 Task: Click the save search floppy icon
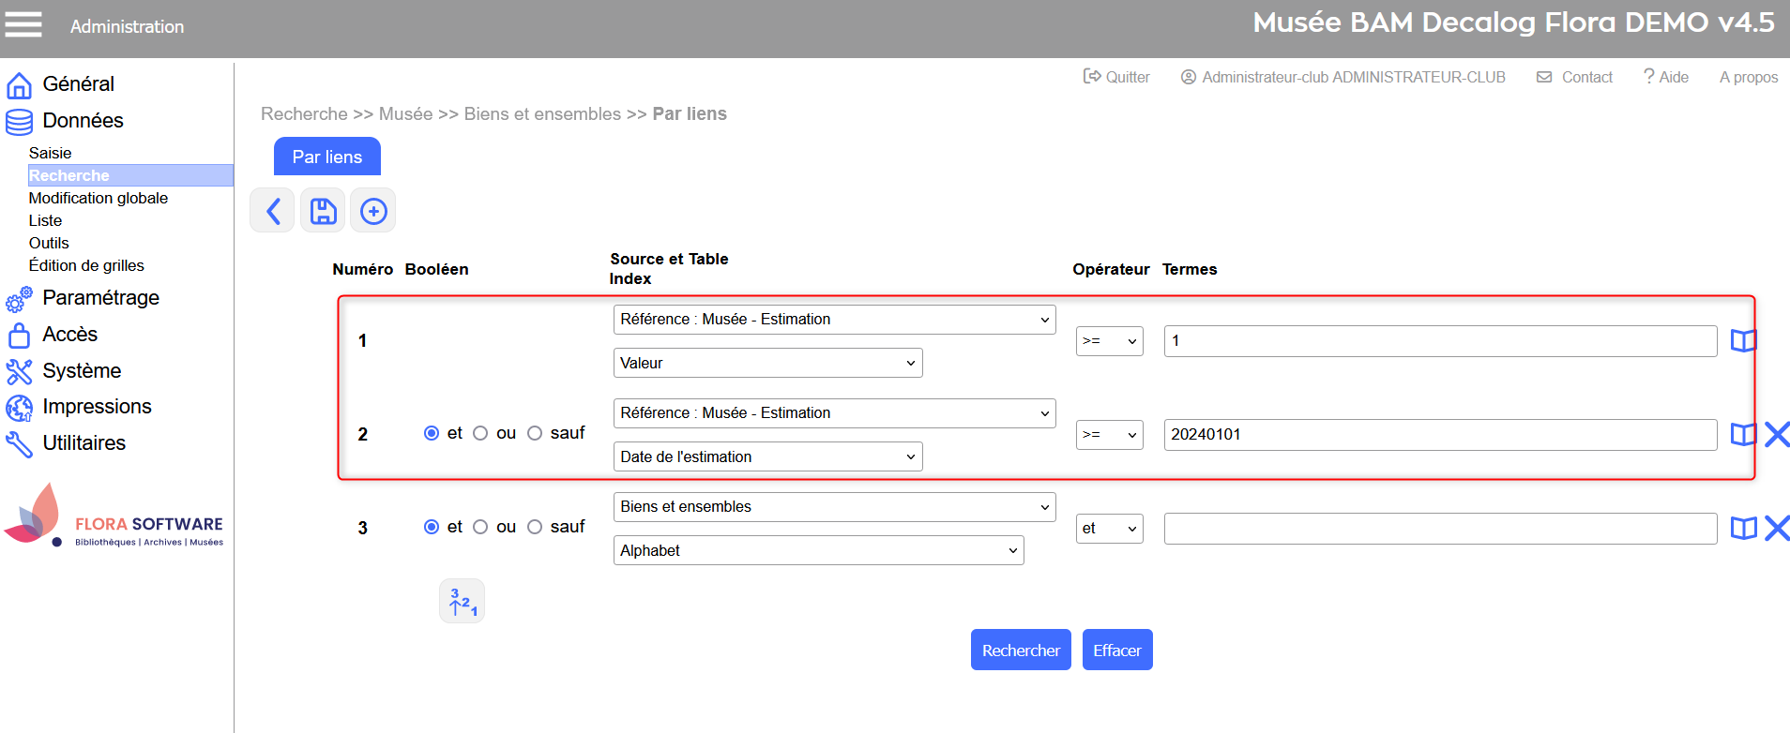click(323, 211)
